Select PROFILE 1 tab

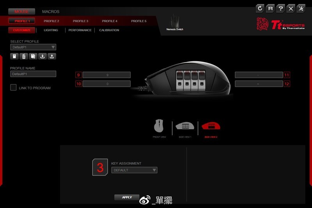tap(22, 21)
